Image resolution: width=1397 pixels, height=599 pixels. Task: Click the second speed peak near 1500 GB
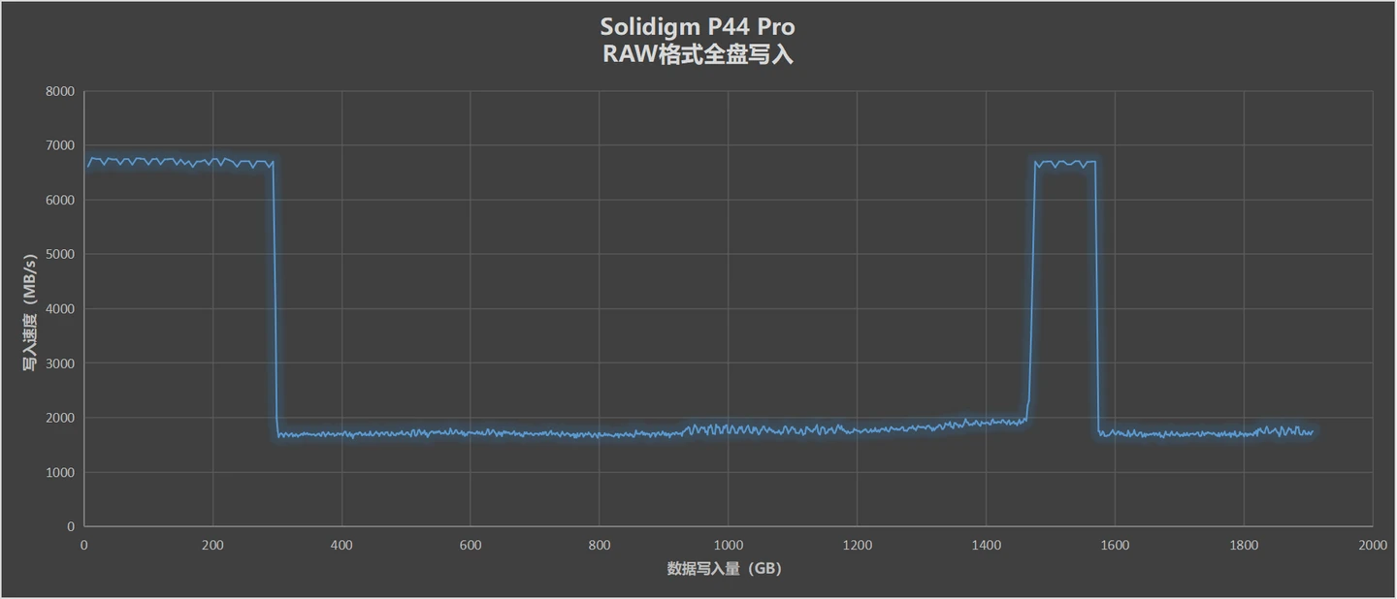[1065, 163]
